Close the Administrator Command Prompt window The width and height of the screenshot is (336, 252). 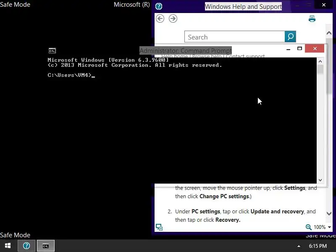(315, 48)
